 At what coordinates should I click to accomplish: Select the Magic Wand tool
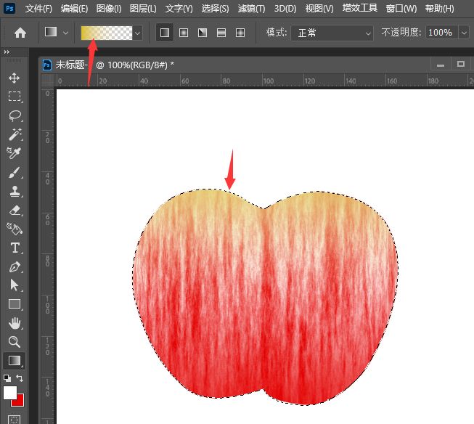pyautogui.click(x=15, y=134)
